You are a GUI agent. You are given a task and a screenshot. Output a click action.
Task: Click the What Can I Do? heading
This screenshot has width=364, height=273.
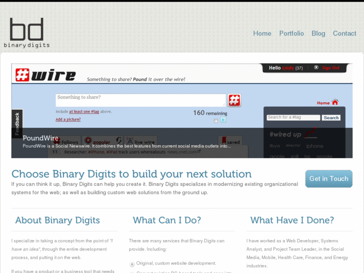[167, 220]
